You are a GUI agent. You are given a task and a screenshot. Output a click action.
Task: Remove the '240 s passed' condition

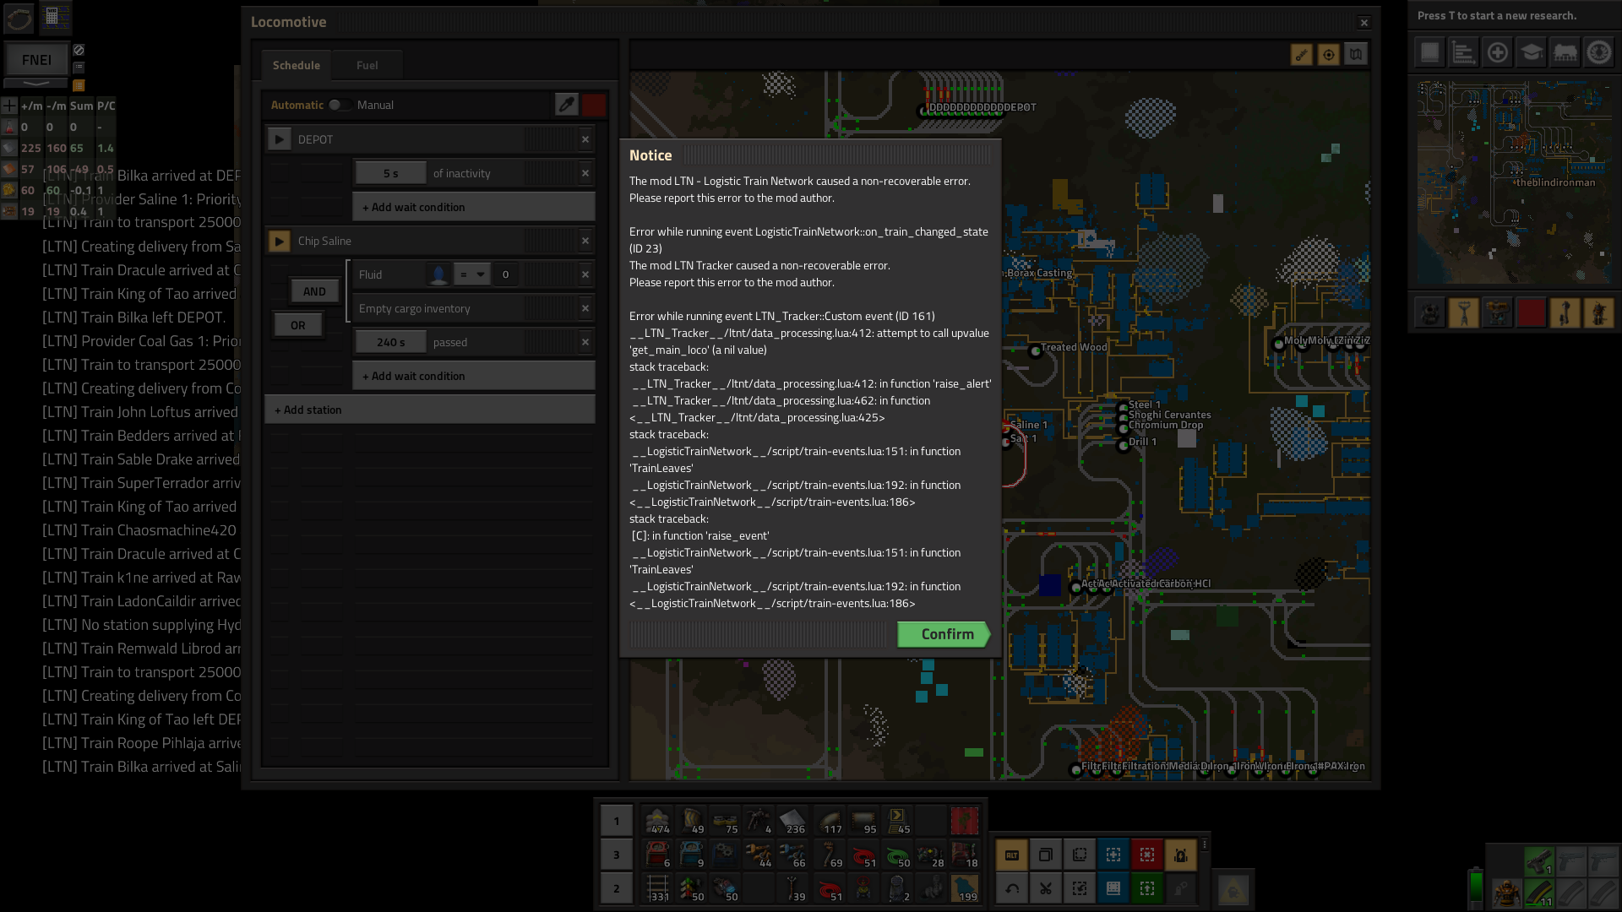(585, 342)
